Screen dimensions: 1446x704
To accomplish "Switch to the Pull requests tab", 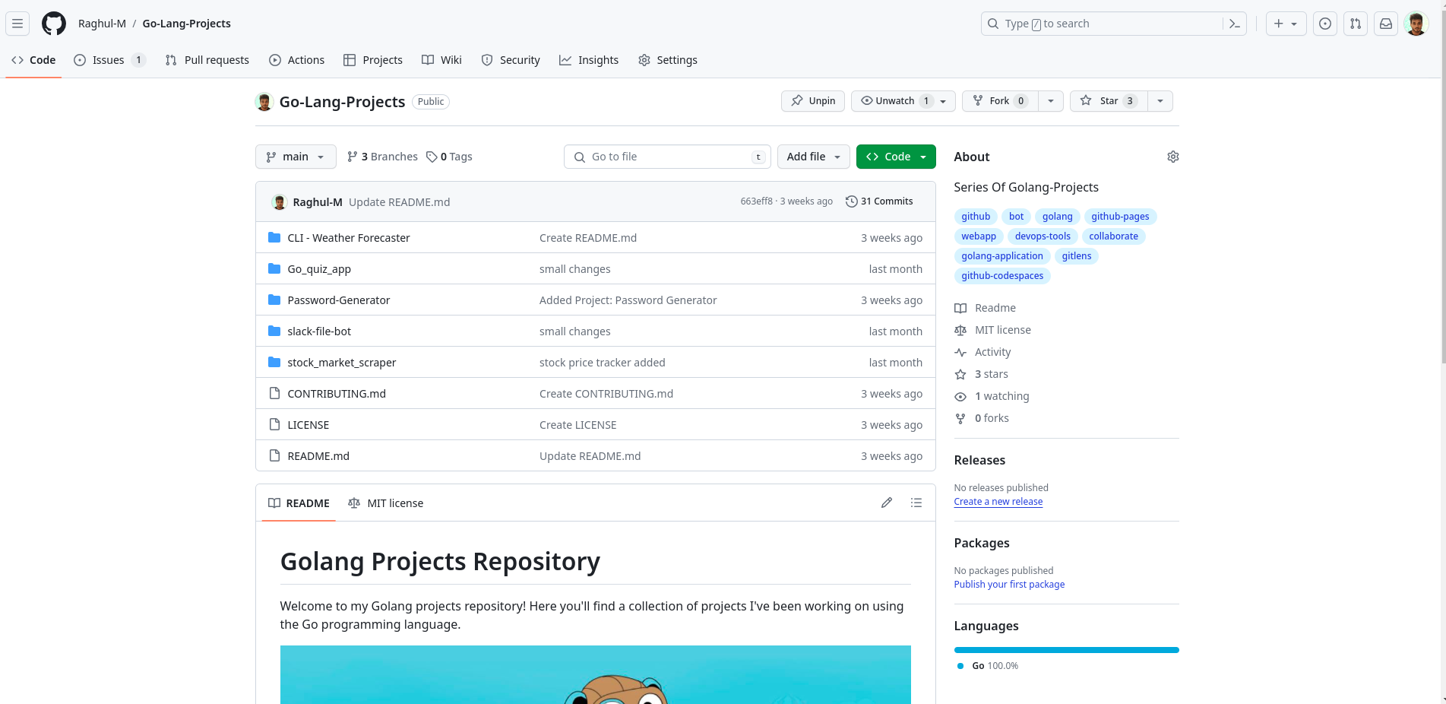I will (207, 60).
